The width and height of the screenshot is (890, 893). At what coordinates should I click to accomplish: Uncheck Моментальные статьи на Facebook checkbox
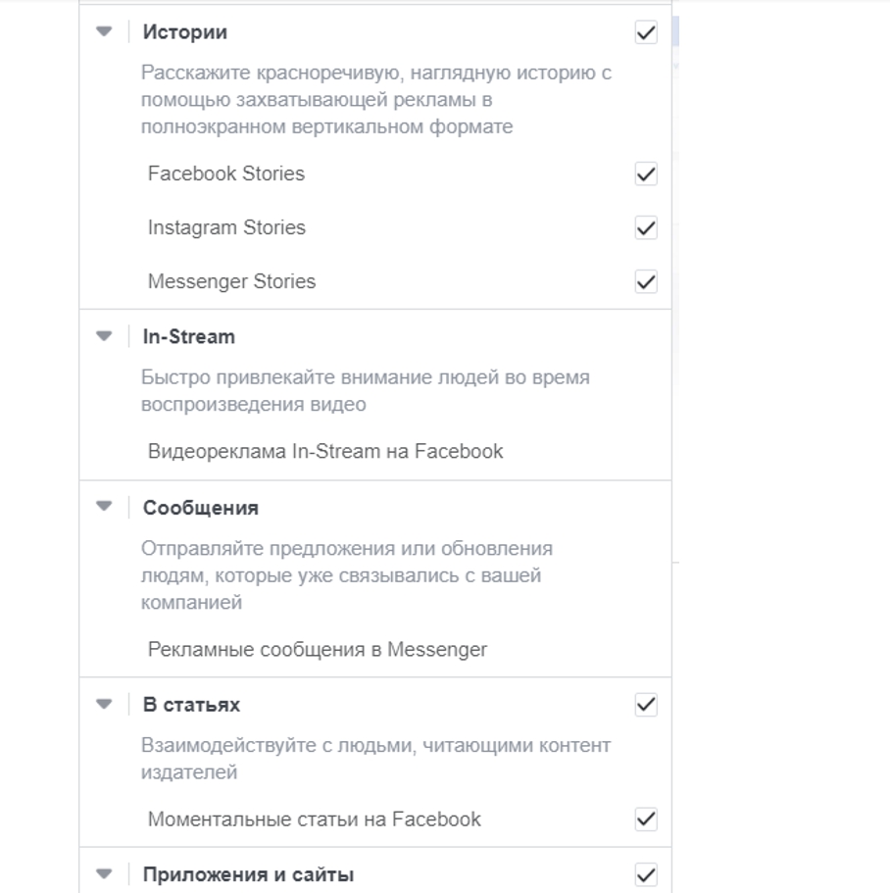coord(646,819)
